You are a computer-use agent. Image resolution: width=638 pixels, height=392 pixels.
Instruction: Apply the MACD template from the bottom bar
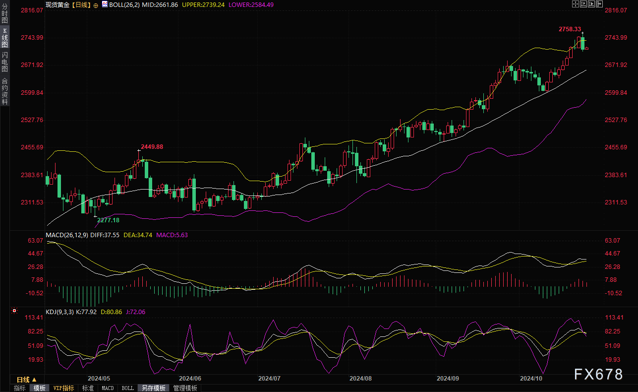(x=108, y=388)
